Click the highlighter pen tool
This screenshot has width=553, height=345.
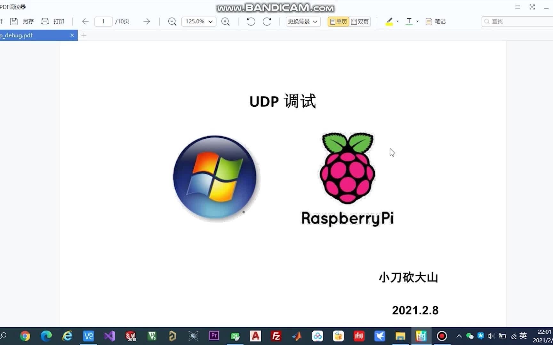pos(389,21)
